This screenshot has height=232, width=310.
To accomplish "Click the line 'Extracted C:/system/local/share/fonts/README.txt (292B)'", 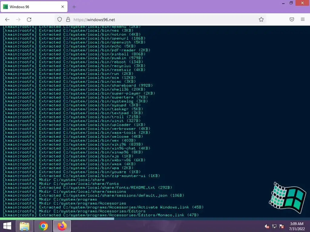I will tap(106, 188).
